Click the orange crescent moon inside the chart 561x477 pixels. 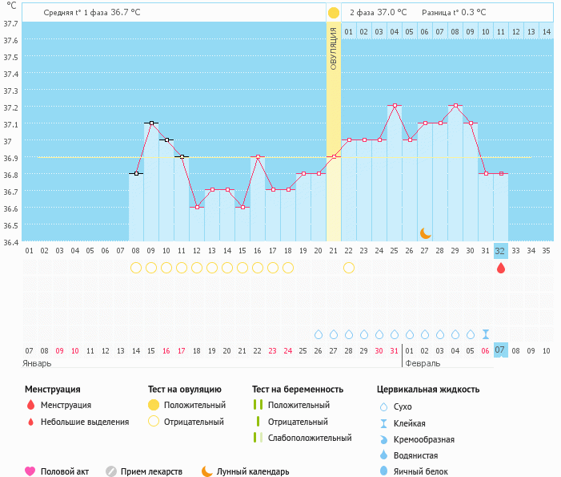(x=426, y=232)
